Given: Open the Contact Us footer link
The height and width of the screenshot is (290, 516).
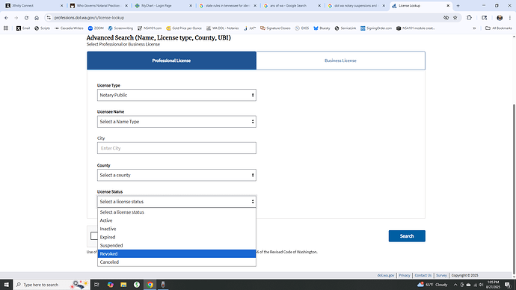Looking at the screenshot, I should tap(423, 276).
